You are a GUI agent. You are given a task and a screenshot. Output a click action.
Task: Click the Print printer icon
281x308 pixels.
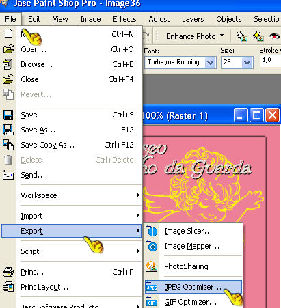click(x=8, y=272)
